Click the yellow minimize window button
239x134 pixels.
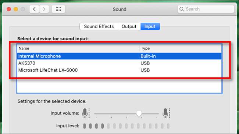tap(16, 9)
